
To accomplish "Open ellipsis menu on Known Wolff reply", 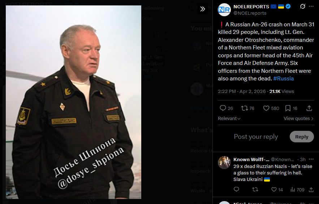I will click(311, 159).
